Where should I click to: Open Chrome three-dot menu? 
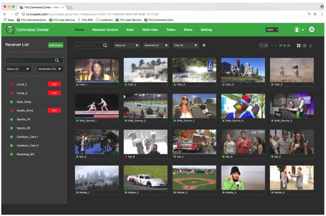[x=322, y=14]
